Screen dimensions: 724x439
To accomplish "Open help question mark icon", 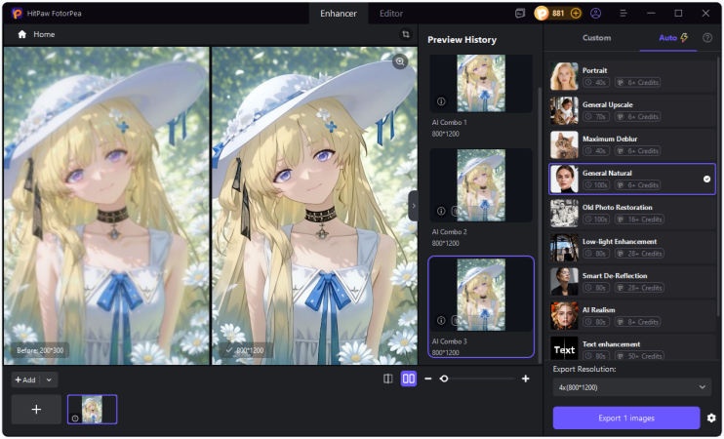I will [706, 38].
